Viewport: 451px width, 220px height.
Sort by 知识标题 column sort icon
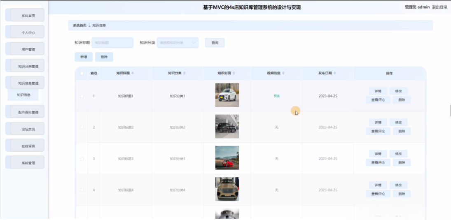pyautogui.click(x=133, y=73)
